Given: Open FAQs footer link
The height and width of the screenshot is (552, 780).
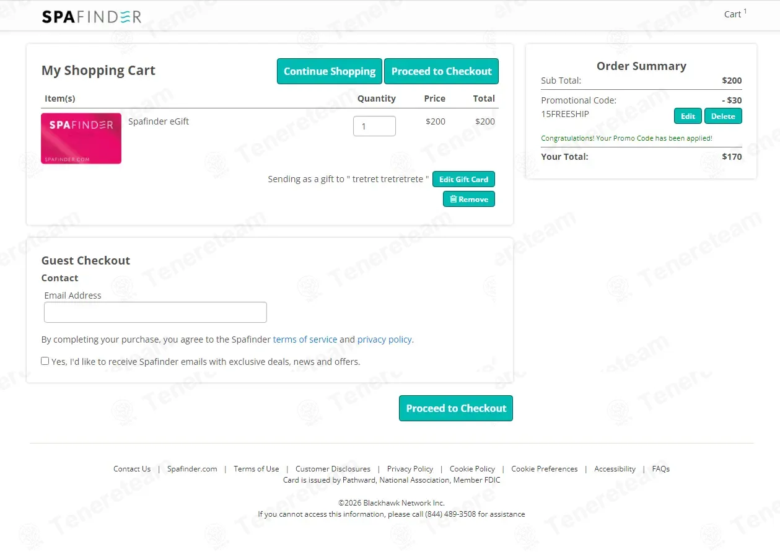Looking at the screenshot, I should (x=661, y=469).
